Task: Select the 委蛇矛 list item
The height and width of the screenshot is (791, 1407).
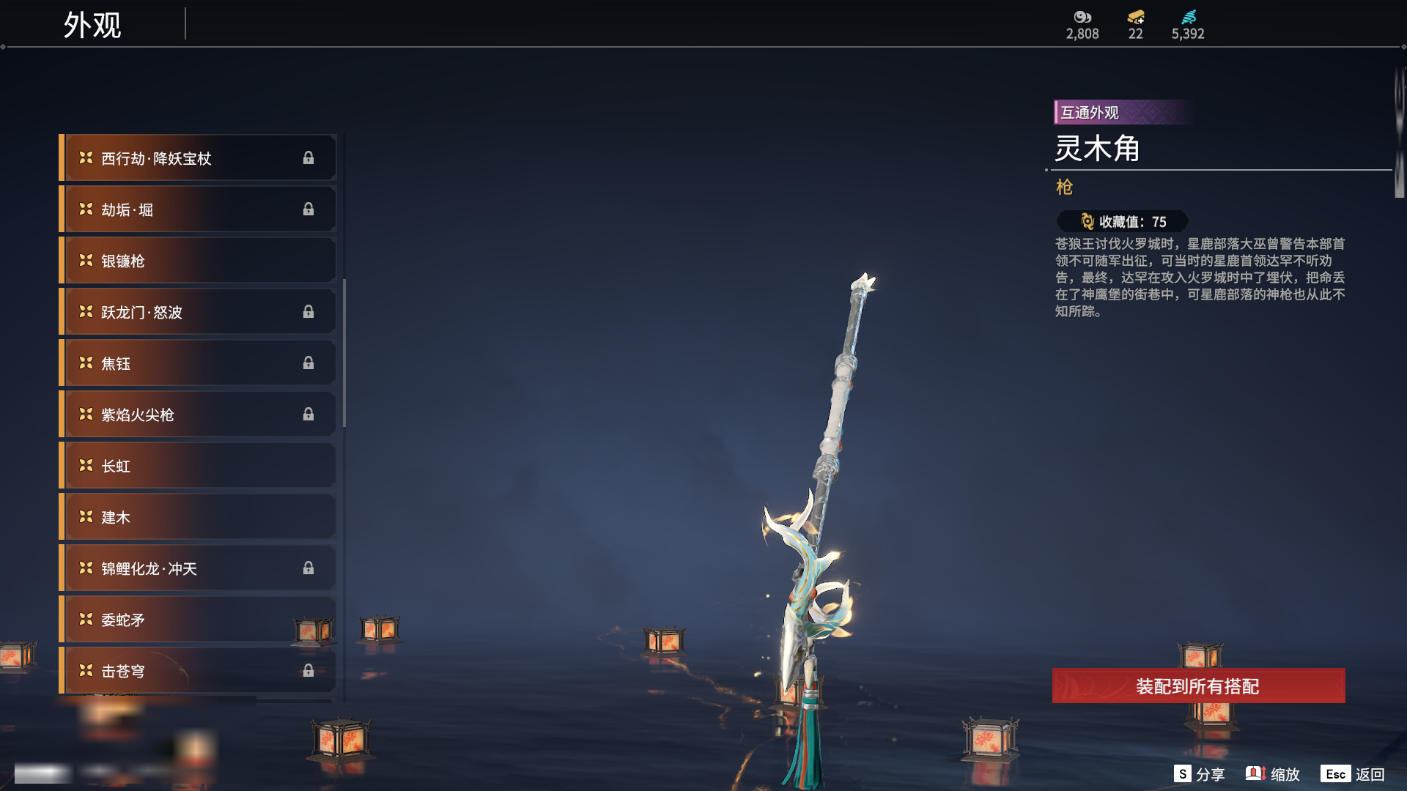Action: click(198, 620)
